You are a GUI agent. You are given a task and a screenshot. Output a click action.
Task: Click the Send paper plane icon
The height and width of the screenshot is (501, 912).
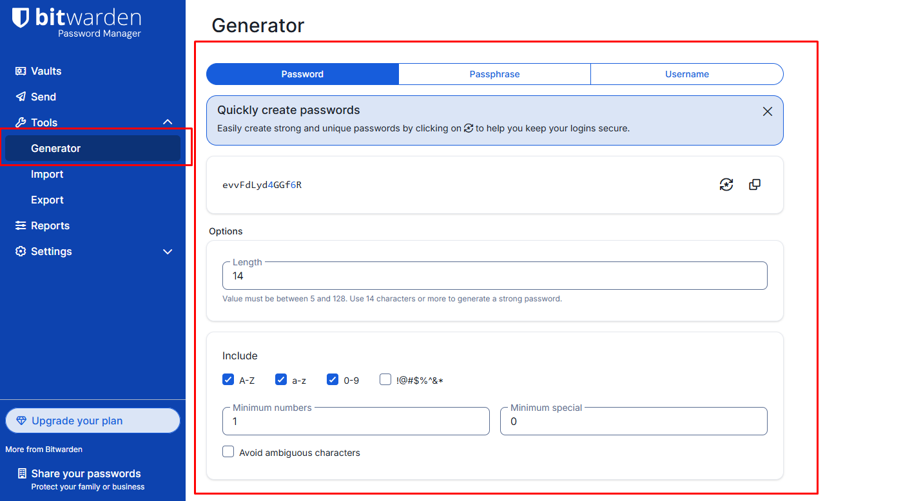pyautogui.click(x=21, y=97)
